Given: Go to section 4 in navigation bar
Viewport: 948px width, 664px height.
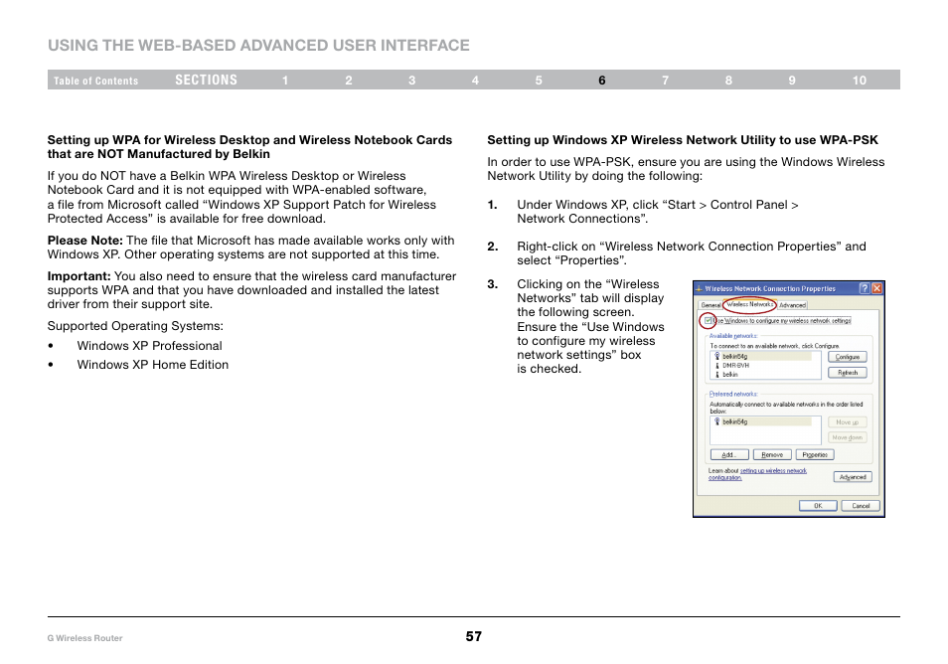Looking at the screenshot, I should [475, 81].
